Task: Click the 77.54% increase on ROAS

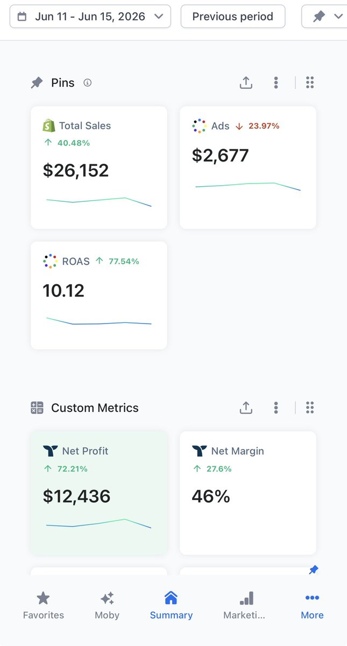Action: pos(117,261)
